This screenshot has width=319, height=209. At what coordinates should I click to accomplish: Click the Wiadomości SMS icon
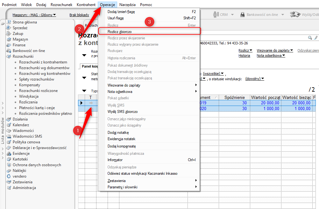[x=9, y=136]
